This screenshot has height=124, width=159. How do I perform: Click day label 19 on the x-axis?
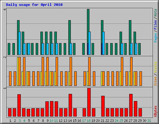[93, 121]
